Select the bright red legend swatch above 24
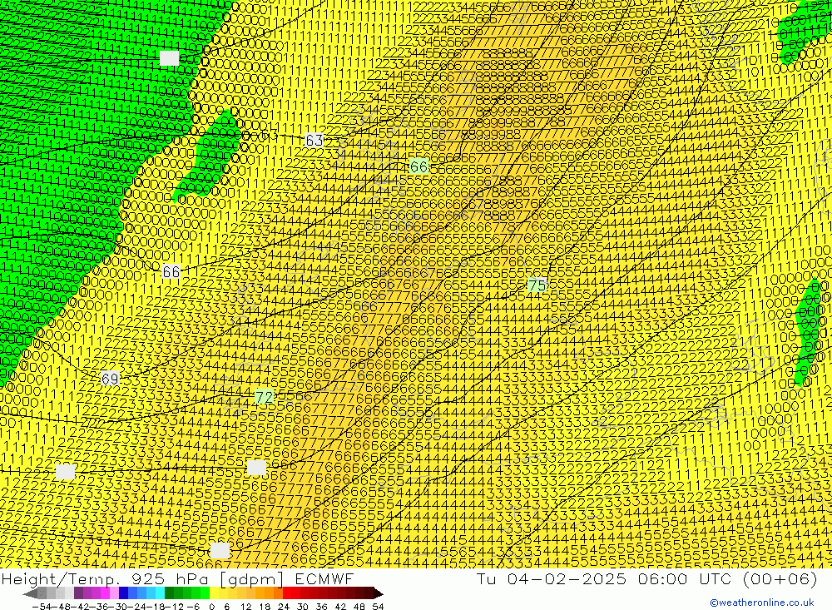The image size is (832, 610). (287, 593)
